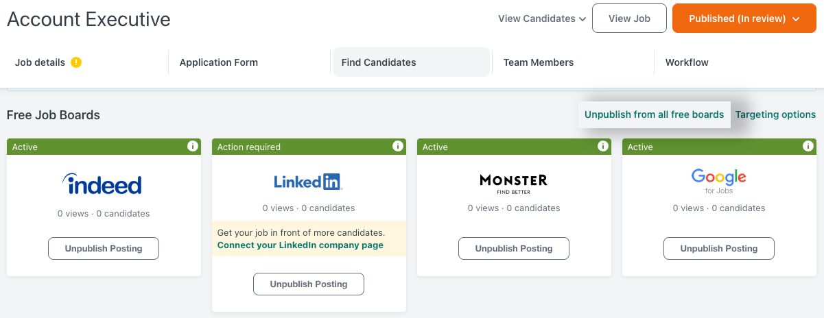Screen dimensions: 824x318
Task: Click the yellow warning icon beside Job details
Action: [x=76, y=62]
